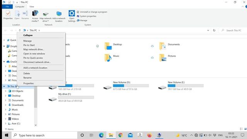
Task: Select the Computer ribbon tab
Action: [20, 7]
